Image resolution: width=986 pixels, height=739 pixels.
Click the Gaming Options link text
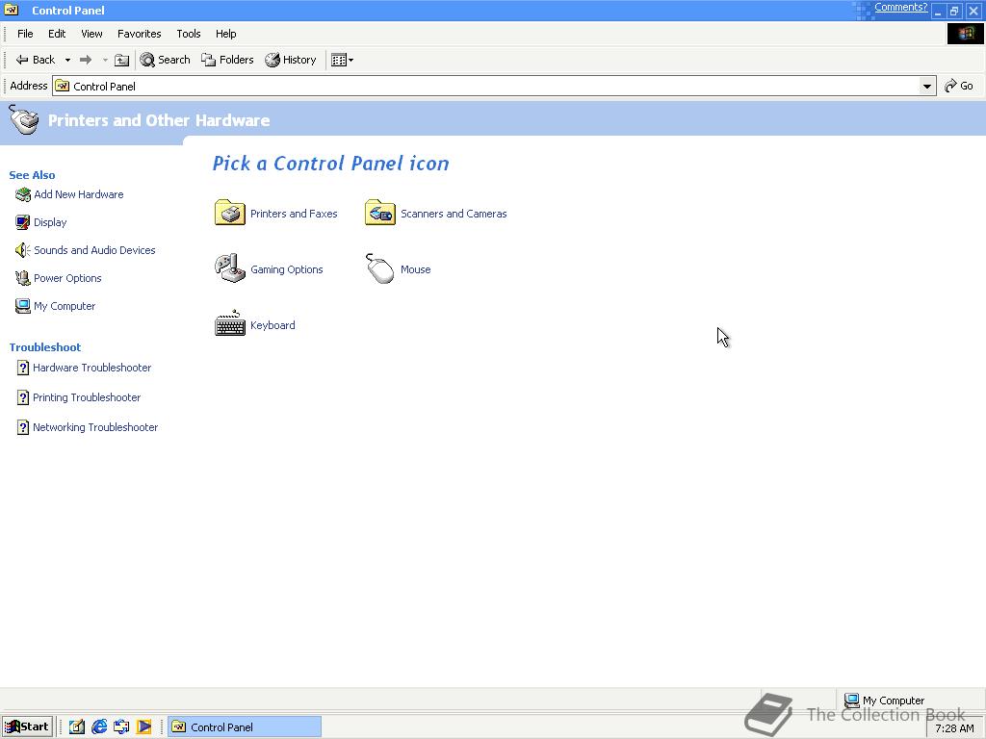[287, 269]
